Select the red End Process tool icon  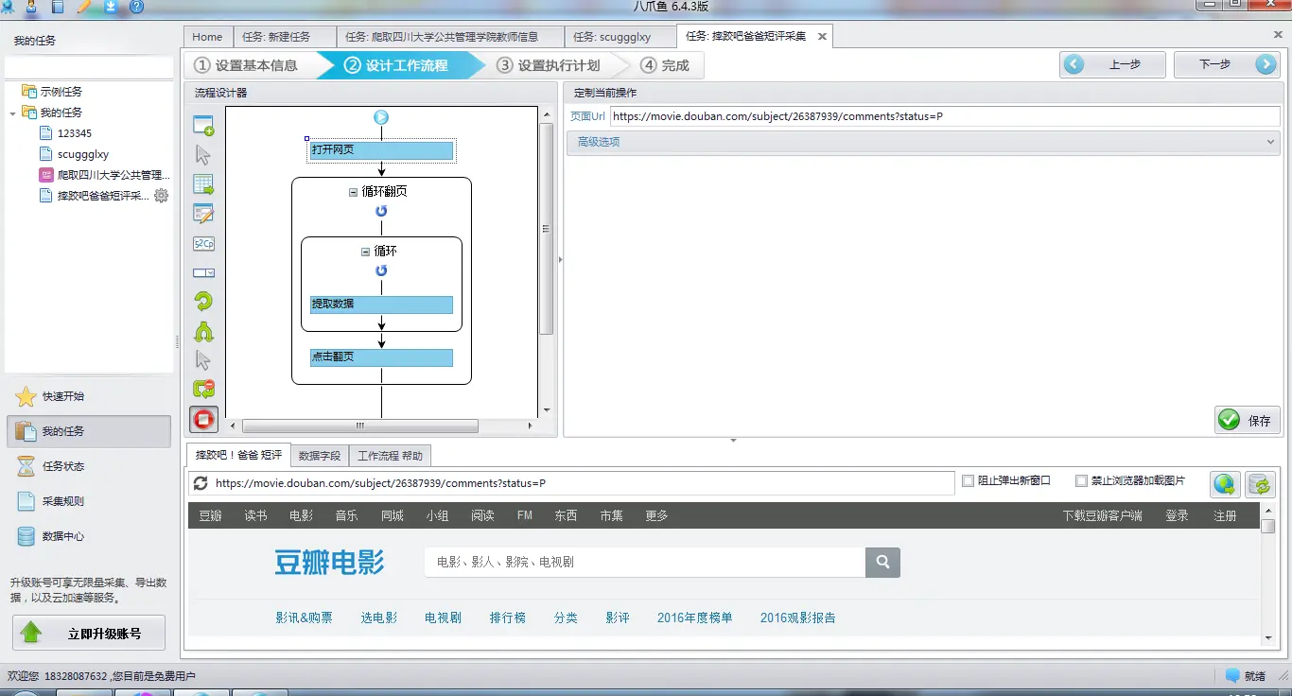point(203,419)
